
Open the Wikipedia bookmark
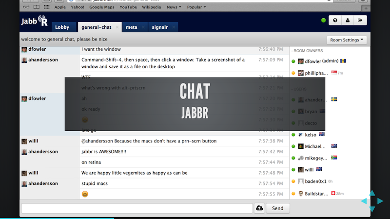(152, 7)
